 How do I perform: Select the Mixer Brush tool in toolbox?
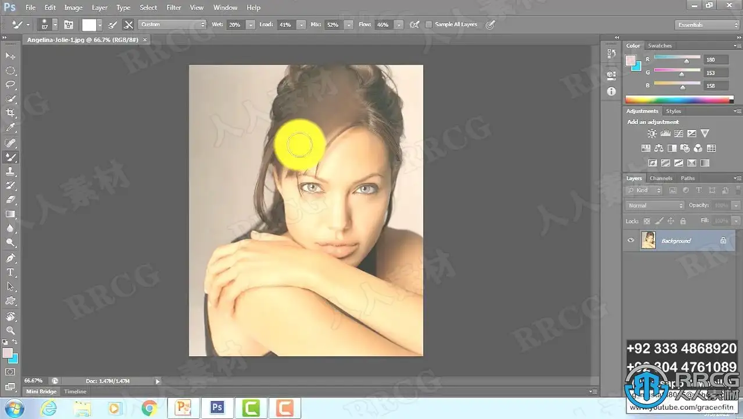[x=10, y=157]
